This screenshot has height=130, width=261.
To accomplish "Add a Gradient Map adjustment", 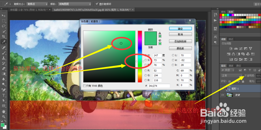I will click(x=250, y=59).
